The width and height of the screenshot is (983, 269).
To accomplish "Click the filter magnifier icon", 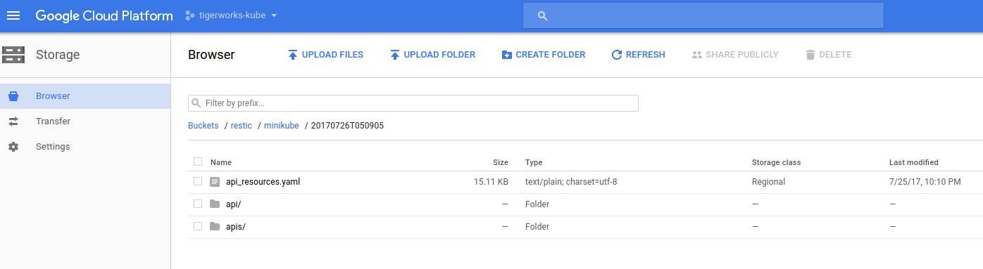I will (x=196, y=103).
